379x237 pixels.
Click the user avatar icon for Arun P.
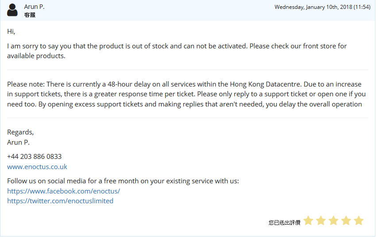click(x=12, y=10)
